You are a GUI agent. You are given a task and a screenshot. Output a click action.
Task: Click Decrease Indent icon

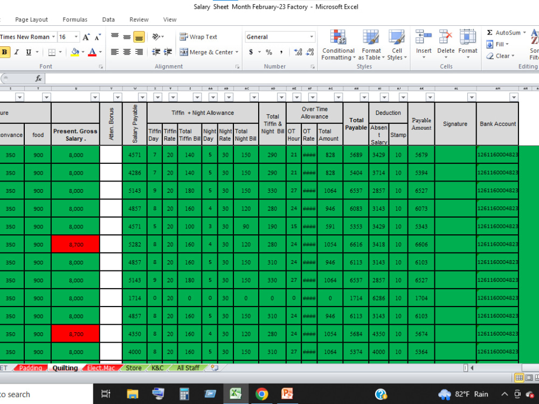(x=156, y=52)
